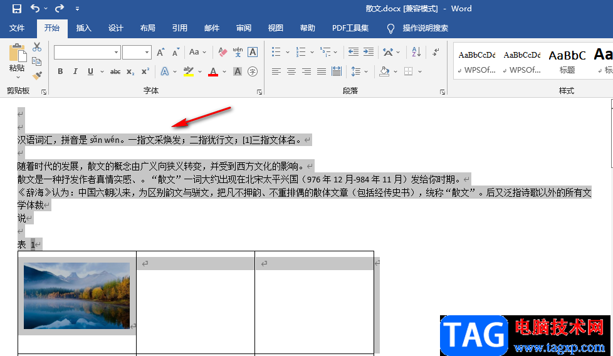Open line and paragraph spacing

(x=356, y=71)
